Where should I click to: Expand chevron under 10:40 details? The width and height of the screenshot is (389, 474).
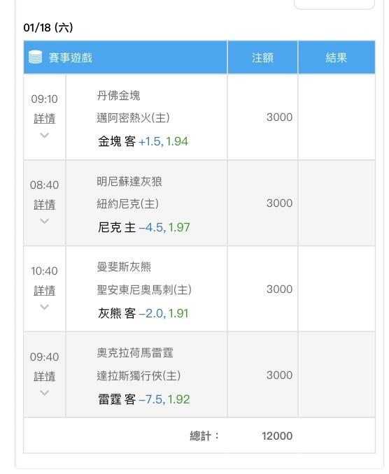45,307
